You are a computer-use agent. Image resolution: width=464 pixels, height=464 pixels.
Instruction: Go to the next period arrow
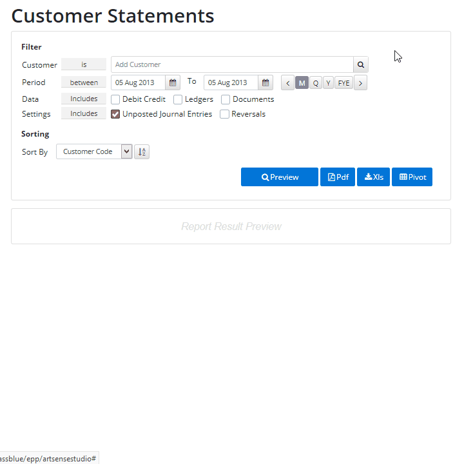360,83
